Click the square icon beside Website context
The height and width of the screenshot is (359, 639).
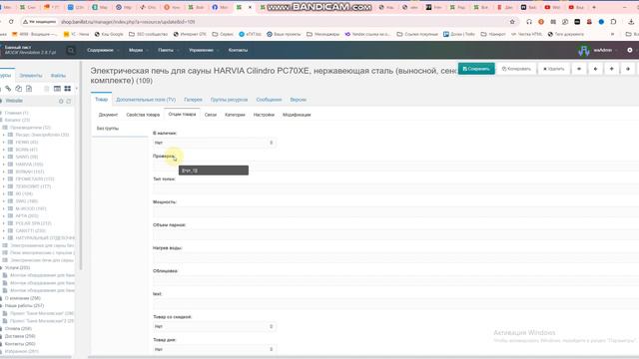pos(69,101)
